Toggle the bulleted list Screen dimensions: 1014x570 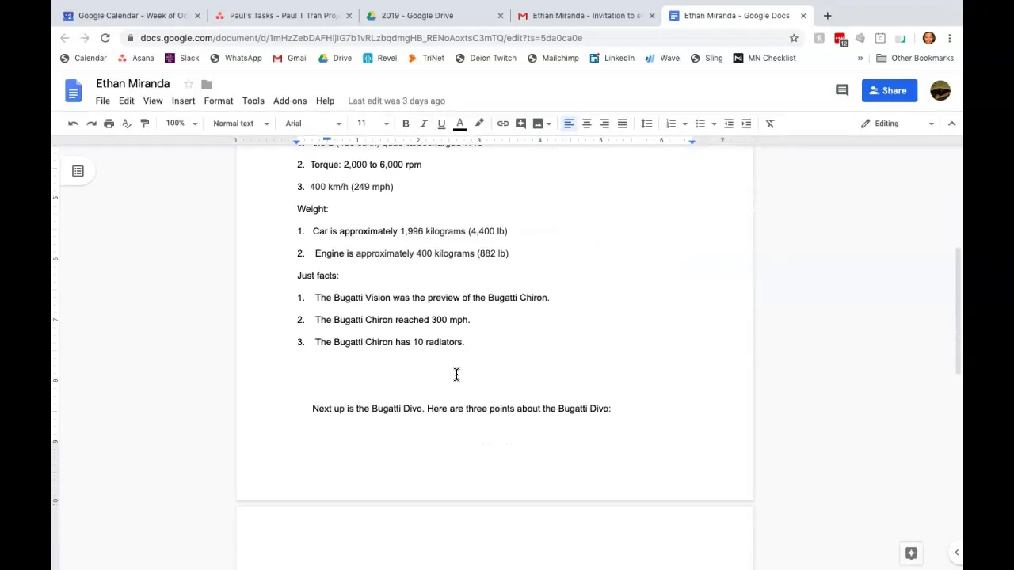click(x=700, y=123)
